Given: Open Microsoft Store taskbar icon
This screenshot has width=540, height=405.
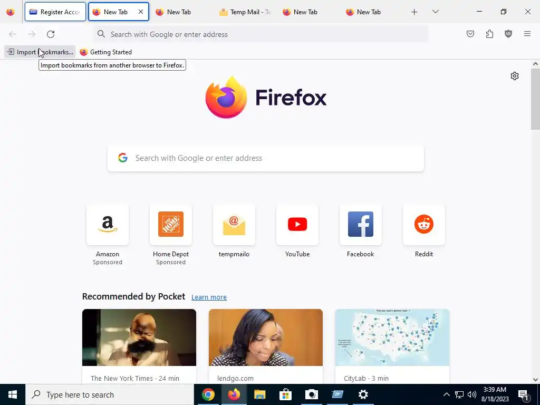Looking at the screenshot, I should (285, 394).
